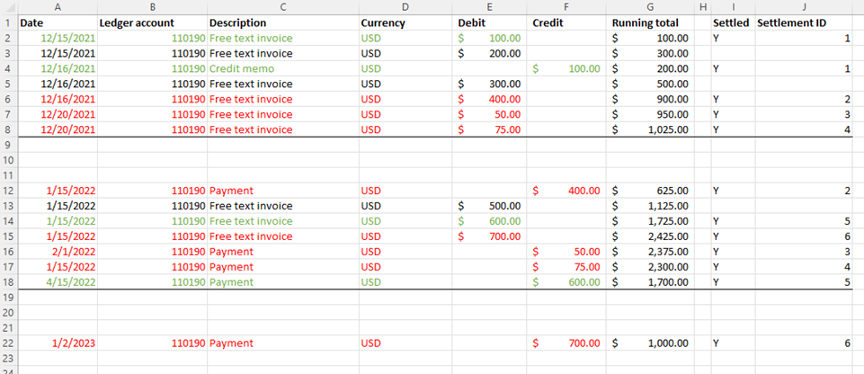
Task: Select Settlement ID 5 in row 14
Action: tap(804, 221)
